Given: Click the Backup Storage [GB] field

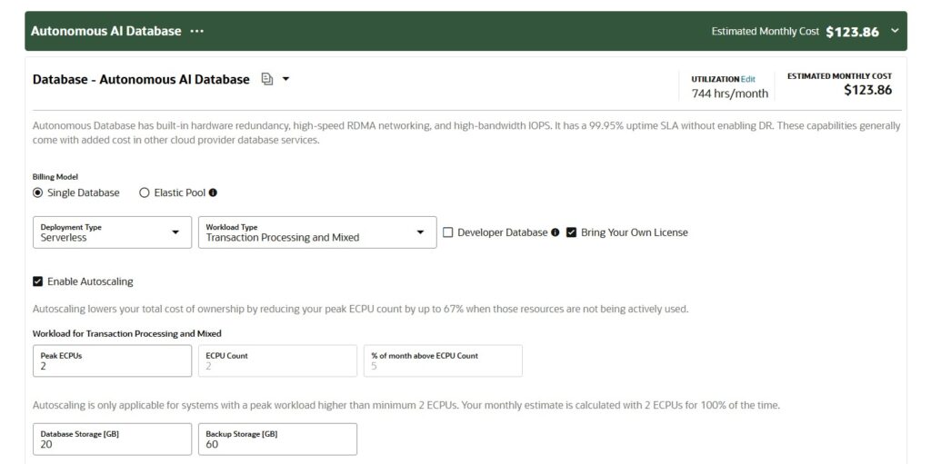Looking at the screenshot, I should pyautogui.click(x=277, y=439).
